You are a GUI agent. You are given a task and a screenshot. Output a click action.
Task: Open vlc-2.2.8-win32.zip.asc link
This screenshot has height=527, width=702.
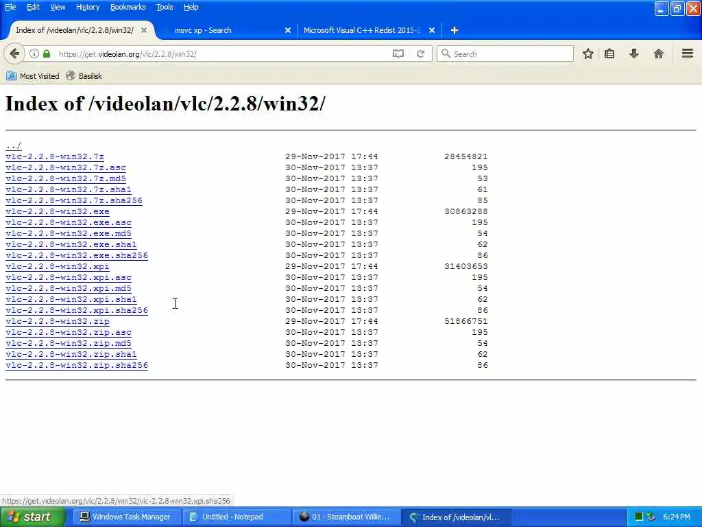pos(69,333)
